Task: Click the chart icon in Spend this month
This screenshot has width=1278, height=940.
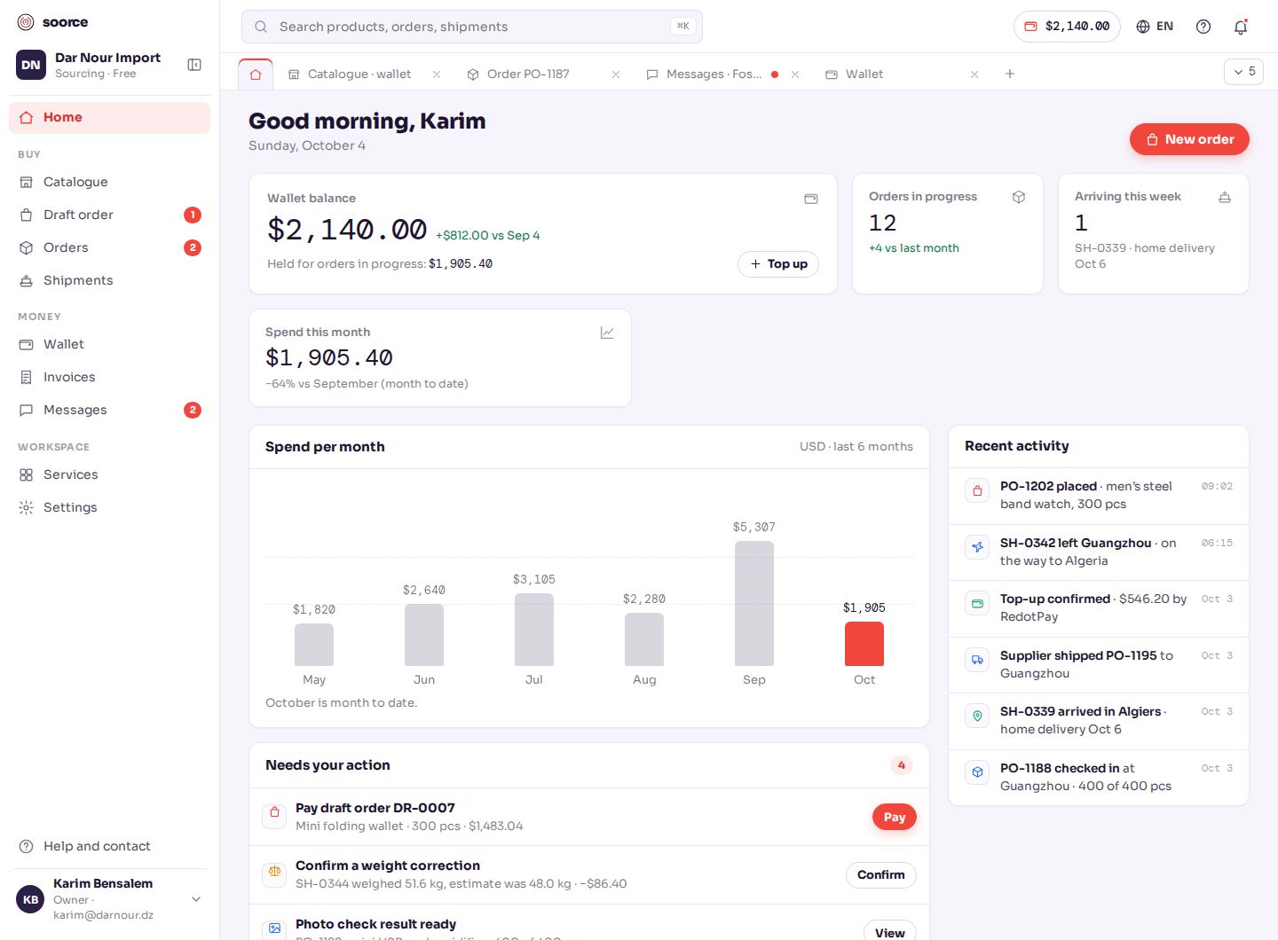Action: (x=607, y=333)
